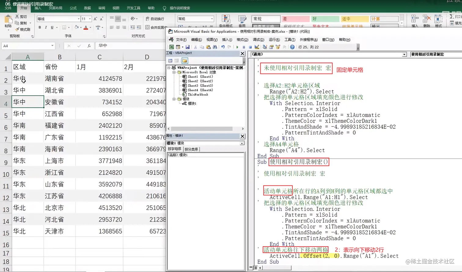Collapse the Microsoft Excel 对象 folder
This screenshot has width=462, height=272.
[x=174, y=72]
